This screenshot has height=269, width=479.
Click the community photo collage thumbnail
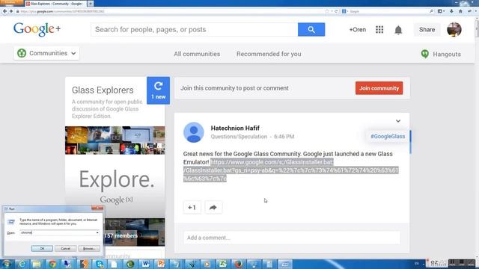(x=115, y=140)
